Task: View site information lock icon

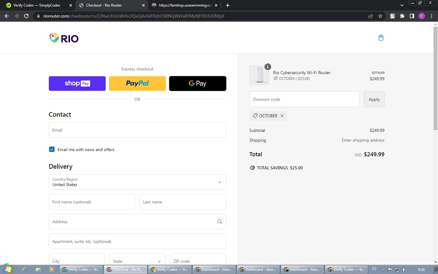Action: point(38,16)
